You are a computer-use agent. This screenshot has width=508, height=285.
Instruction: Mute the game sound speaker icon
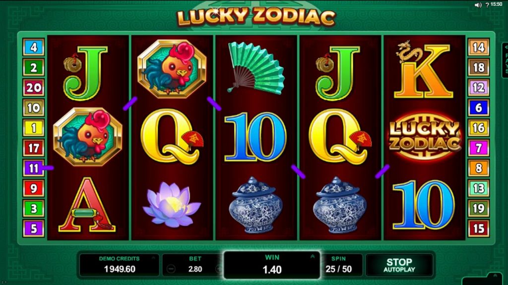(478, 5)
